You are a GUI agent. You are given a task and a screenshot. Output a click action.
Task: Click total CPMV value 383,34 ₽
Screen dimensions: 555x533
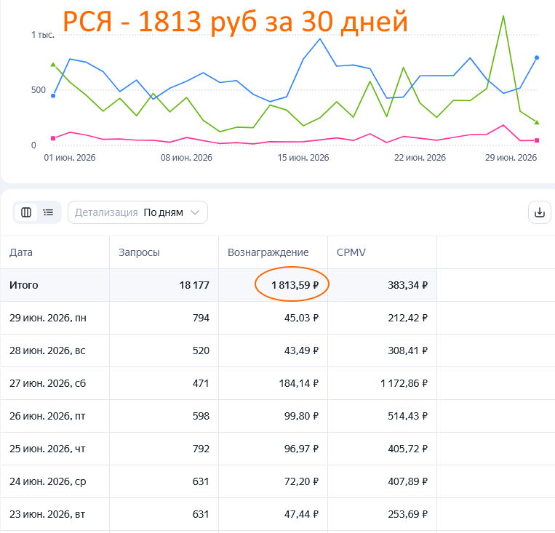[x=408, y=285]
